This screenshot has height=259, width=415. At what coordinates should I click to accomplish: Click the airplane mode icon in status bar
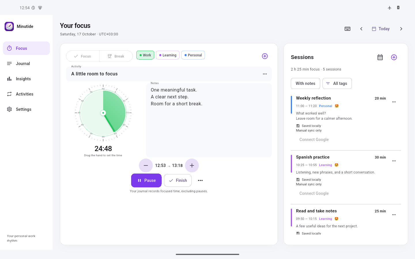(x=390, y=8)
